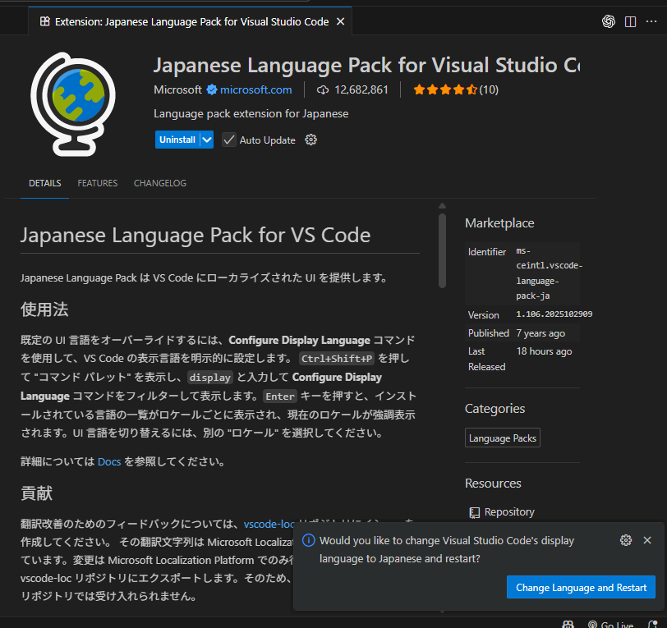This screenshot has width=667, height=628.
Task: Click Change Language and Restart button
Action: (x=581, y=588)
